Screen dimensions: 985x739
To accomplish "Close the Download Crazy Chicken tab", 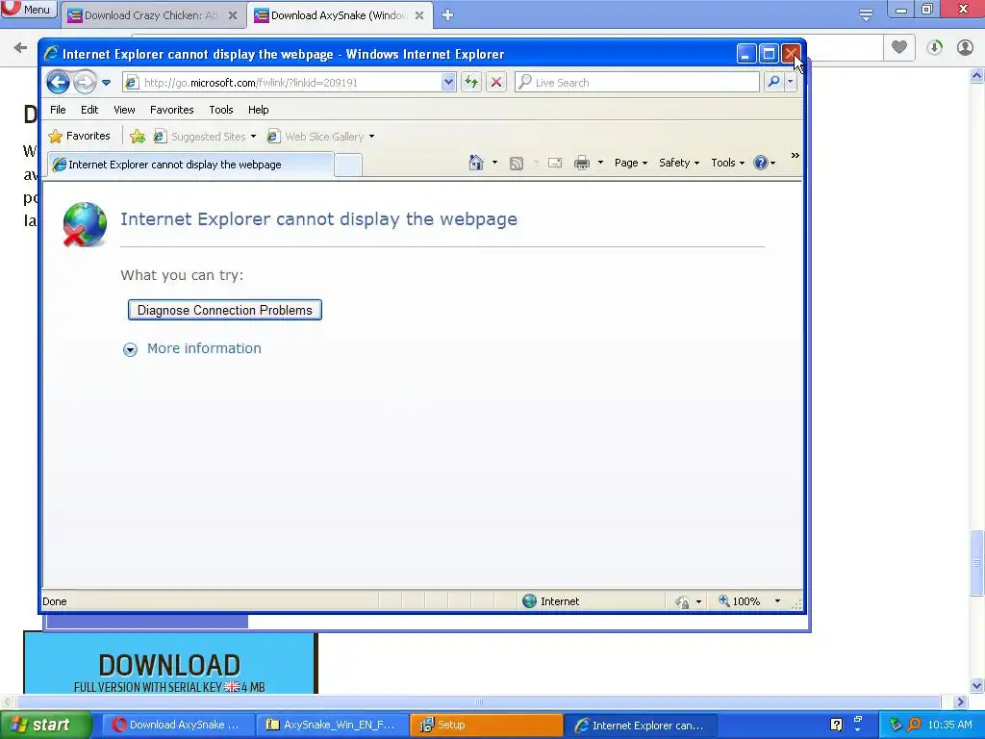I will [x=233, y=15].
